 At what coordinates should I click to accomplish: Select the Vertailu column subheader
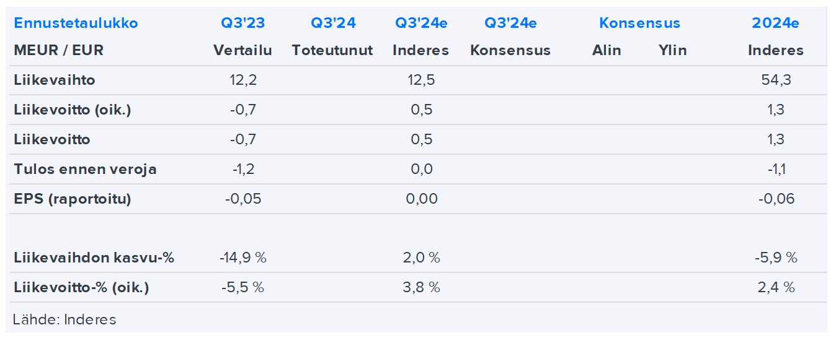coord(242,51)
